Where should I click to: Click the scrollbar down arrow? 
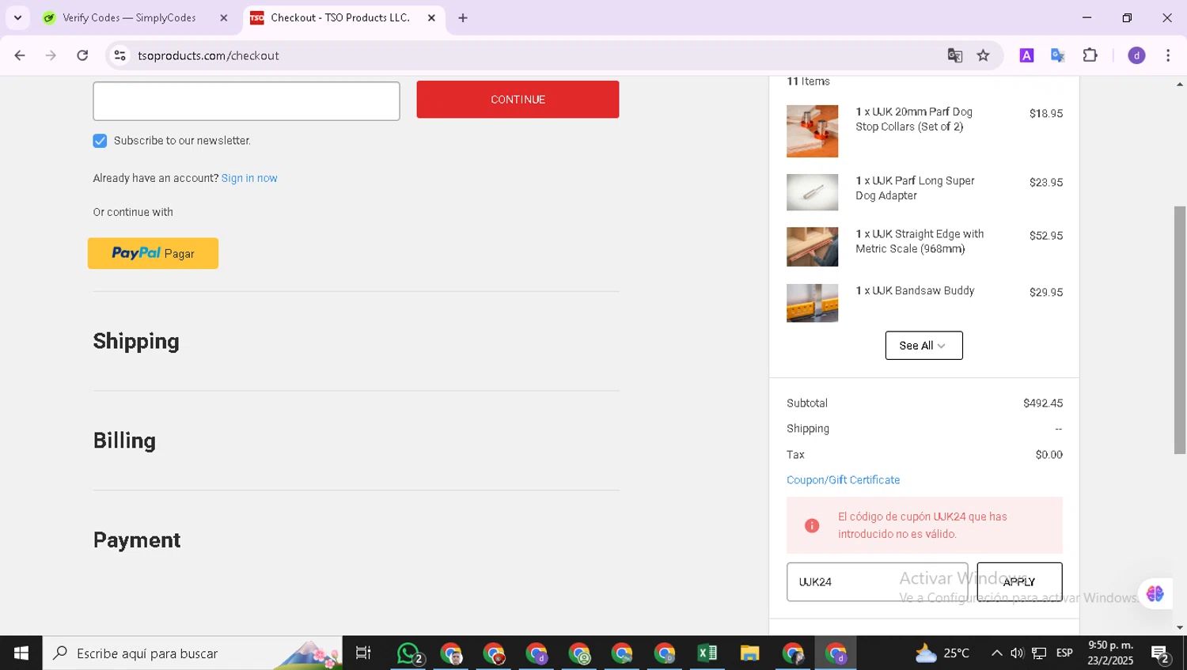point(1180,628)
